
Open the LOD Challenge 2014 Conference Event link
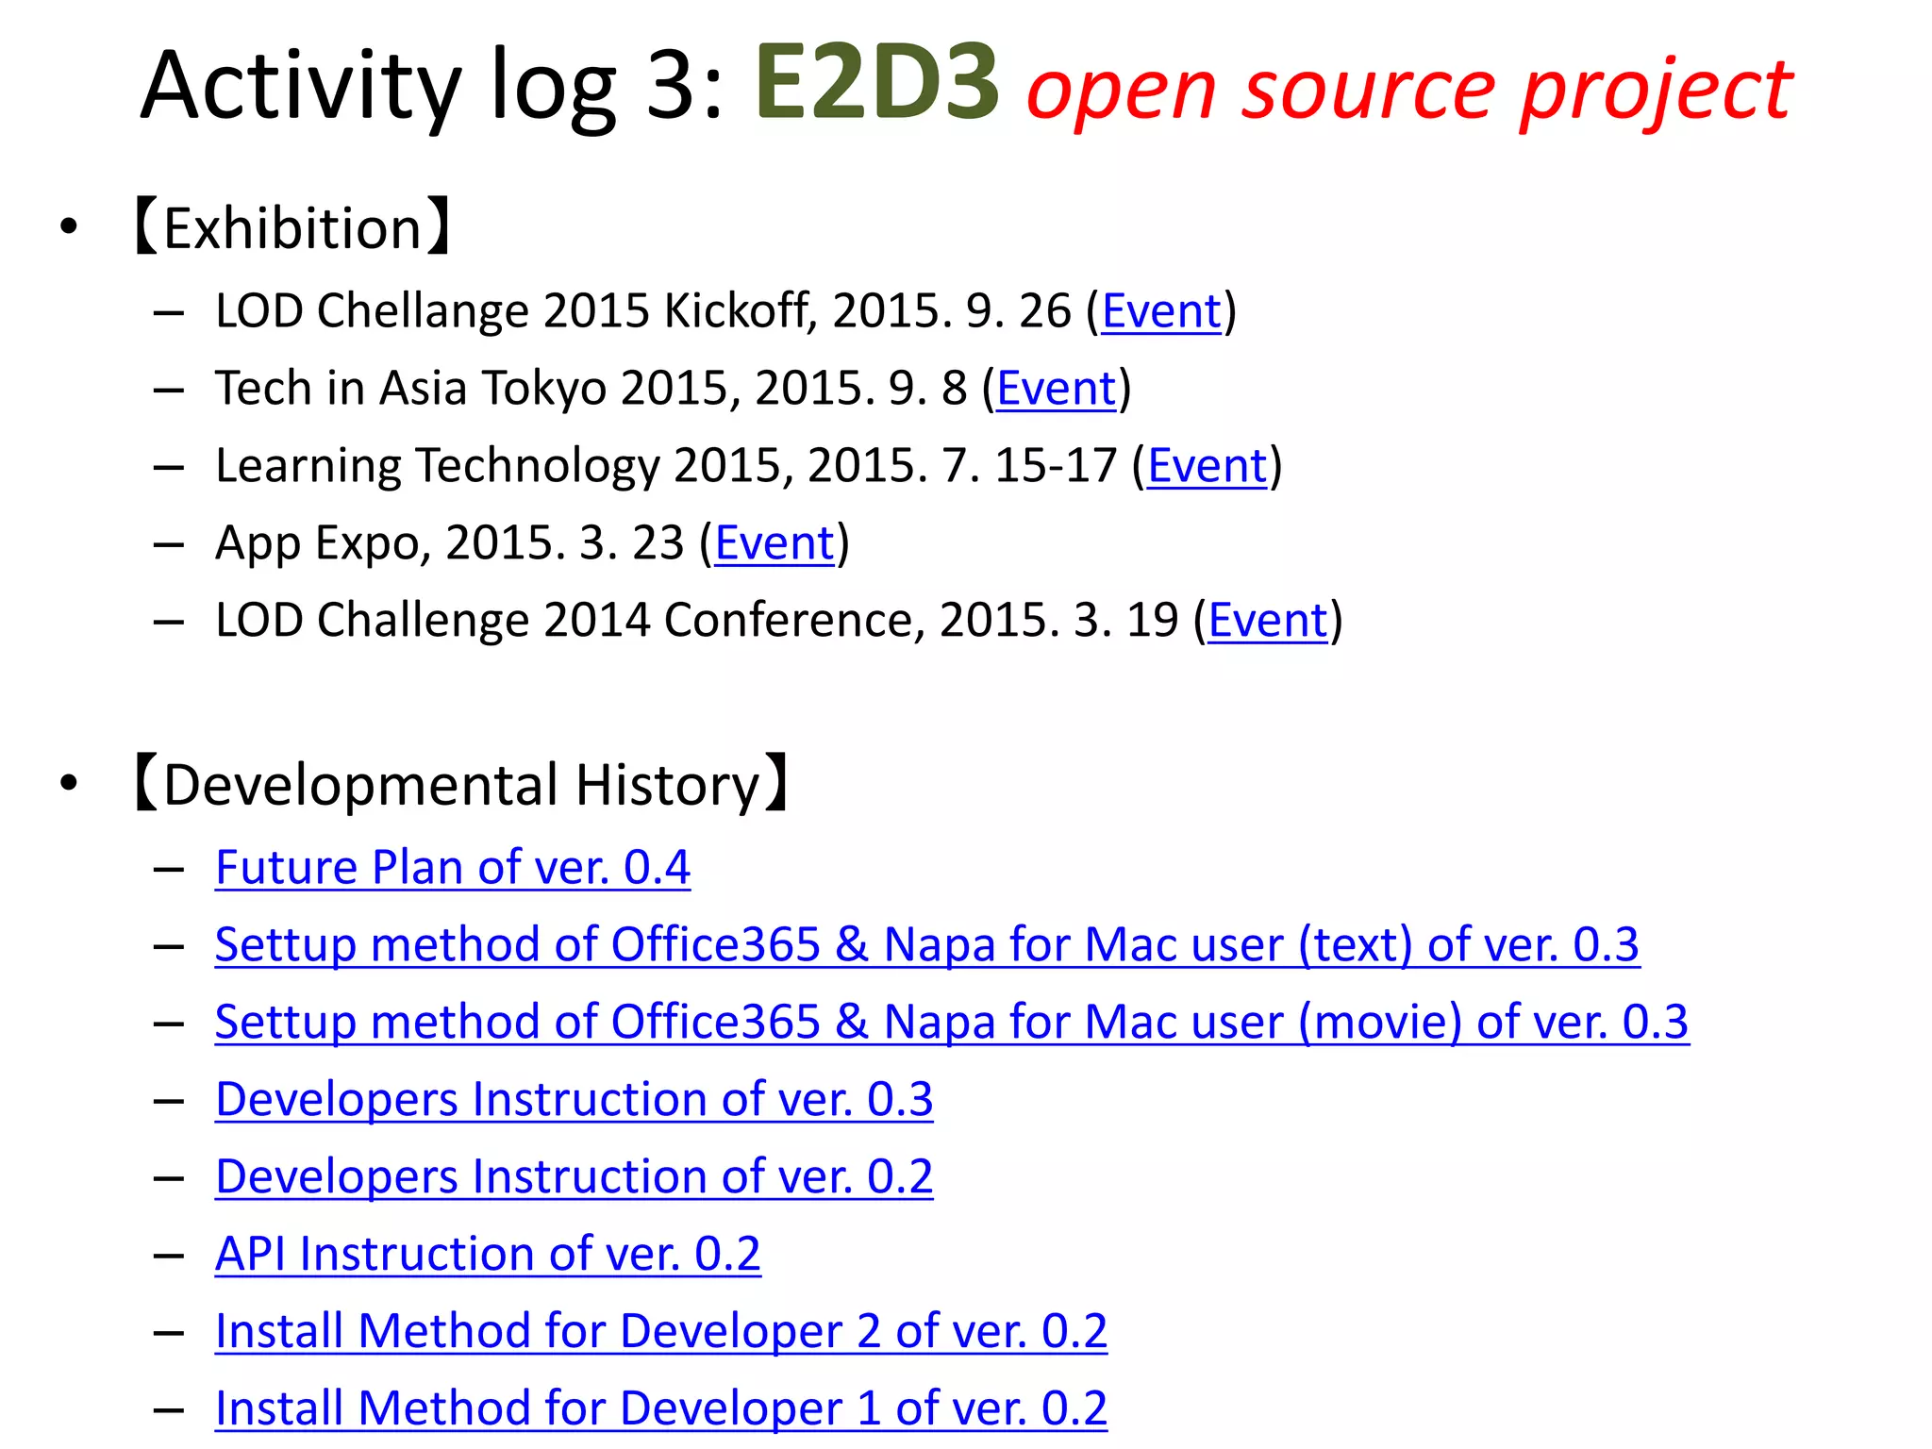click(1268, 621)
